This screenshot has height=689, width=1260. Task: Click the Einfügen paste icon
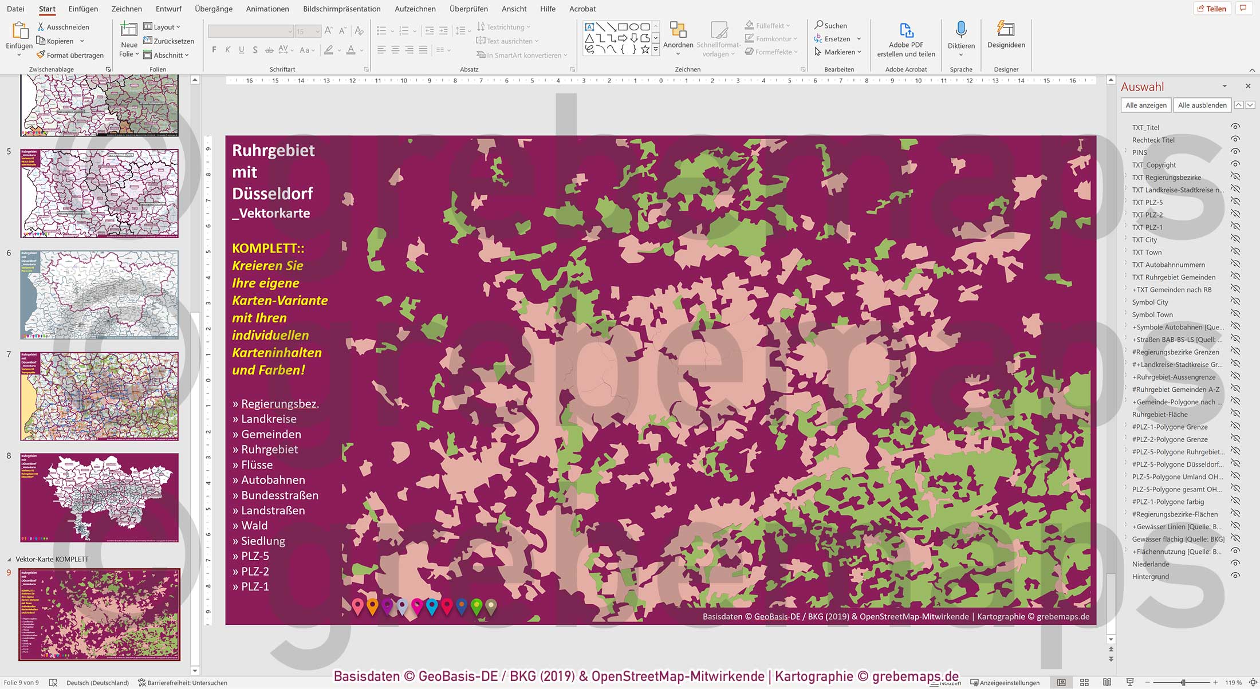click(19, 30)
